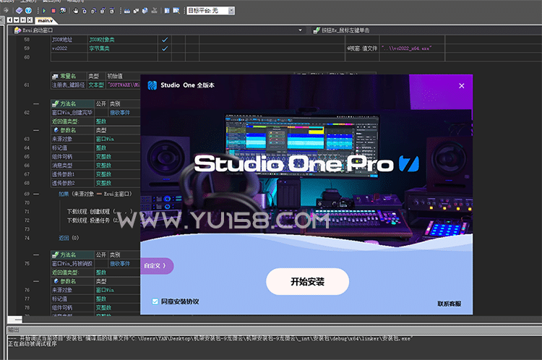This screenshot has width=542, height=360.
Task: Open the Exui启动窗口 class dropdown arrow
Action: click(x=300, y=30)
